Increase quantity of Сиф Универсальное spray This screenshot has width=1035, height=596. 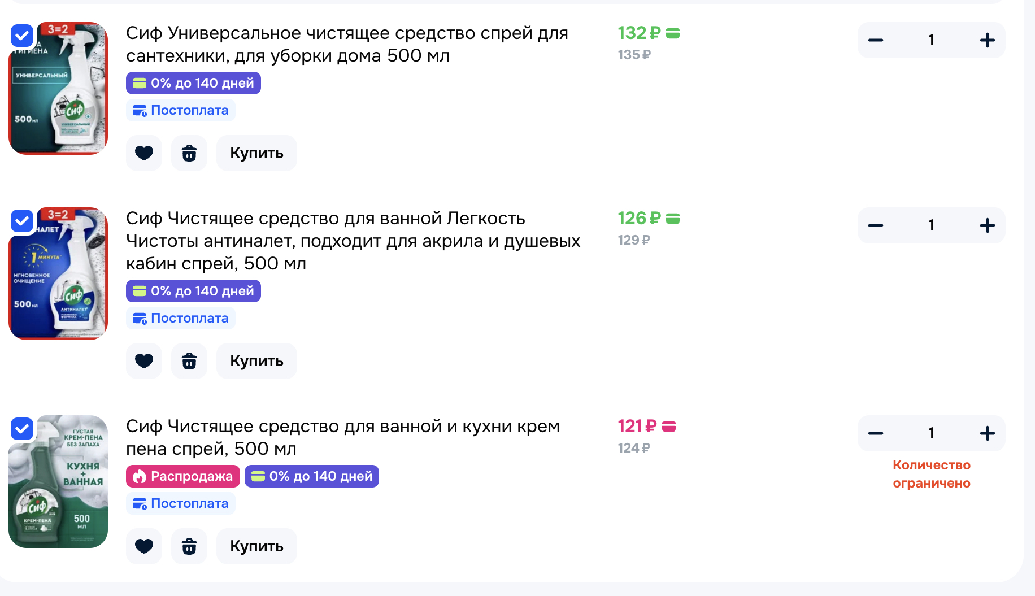click(987, 40)
